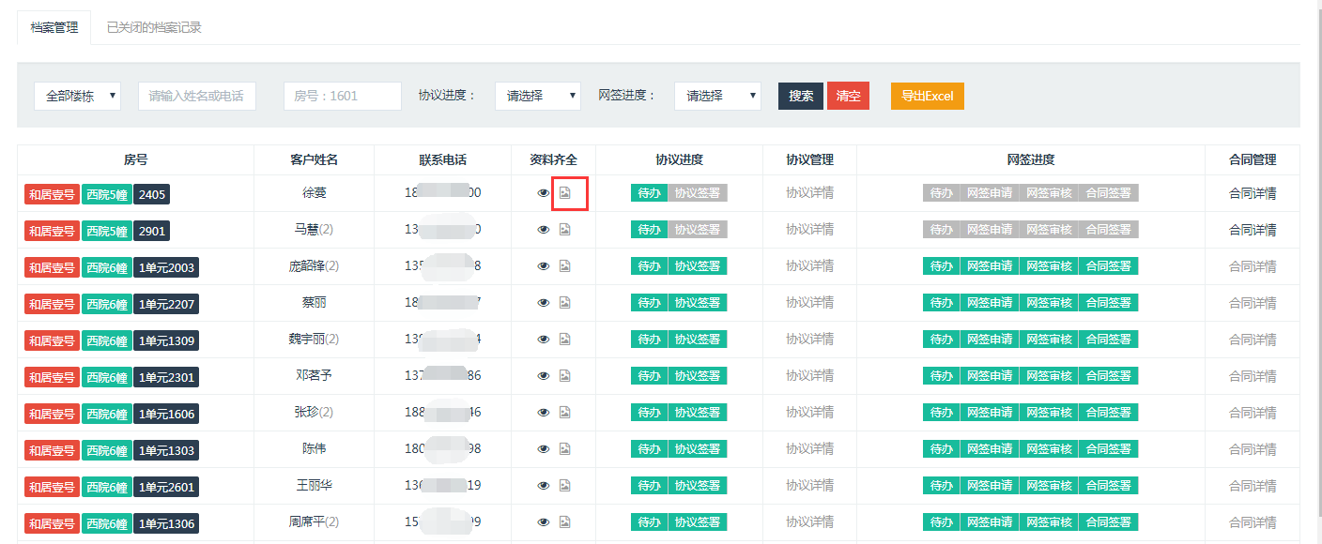Open the 协议进度 select dropdown
The width and height of the screenshot is (1322, 544).
click(x=538, y=96)
